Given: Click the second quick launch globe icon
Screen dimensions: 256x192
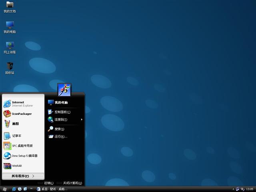Looking at the screenshot, I should coord(20,189).
